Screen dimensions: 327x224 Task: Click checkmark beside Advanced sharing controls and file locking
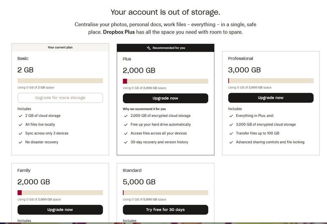(231, 142)
